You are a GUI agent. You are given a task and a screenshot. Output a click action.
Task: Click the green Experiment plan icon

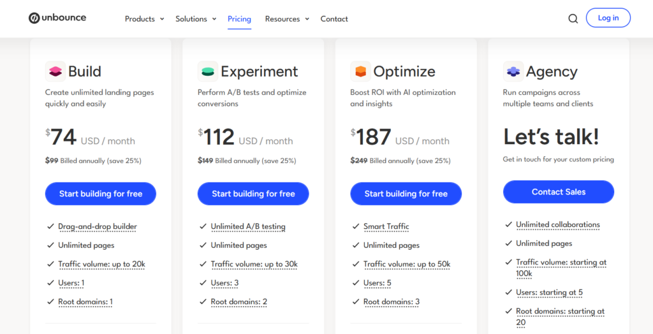tap(208, 71)
